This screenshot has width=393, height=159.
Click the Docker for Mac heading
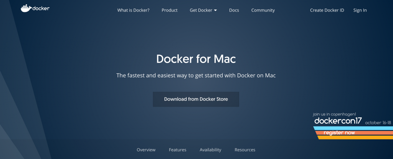point(196,59)
